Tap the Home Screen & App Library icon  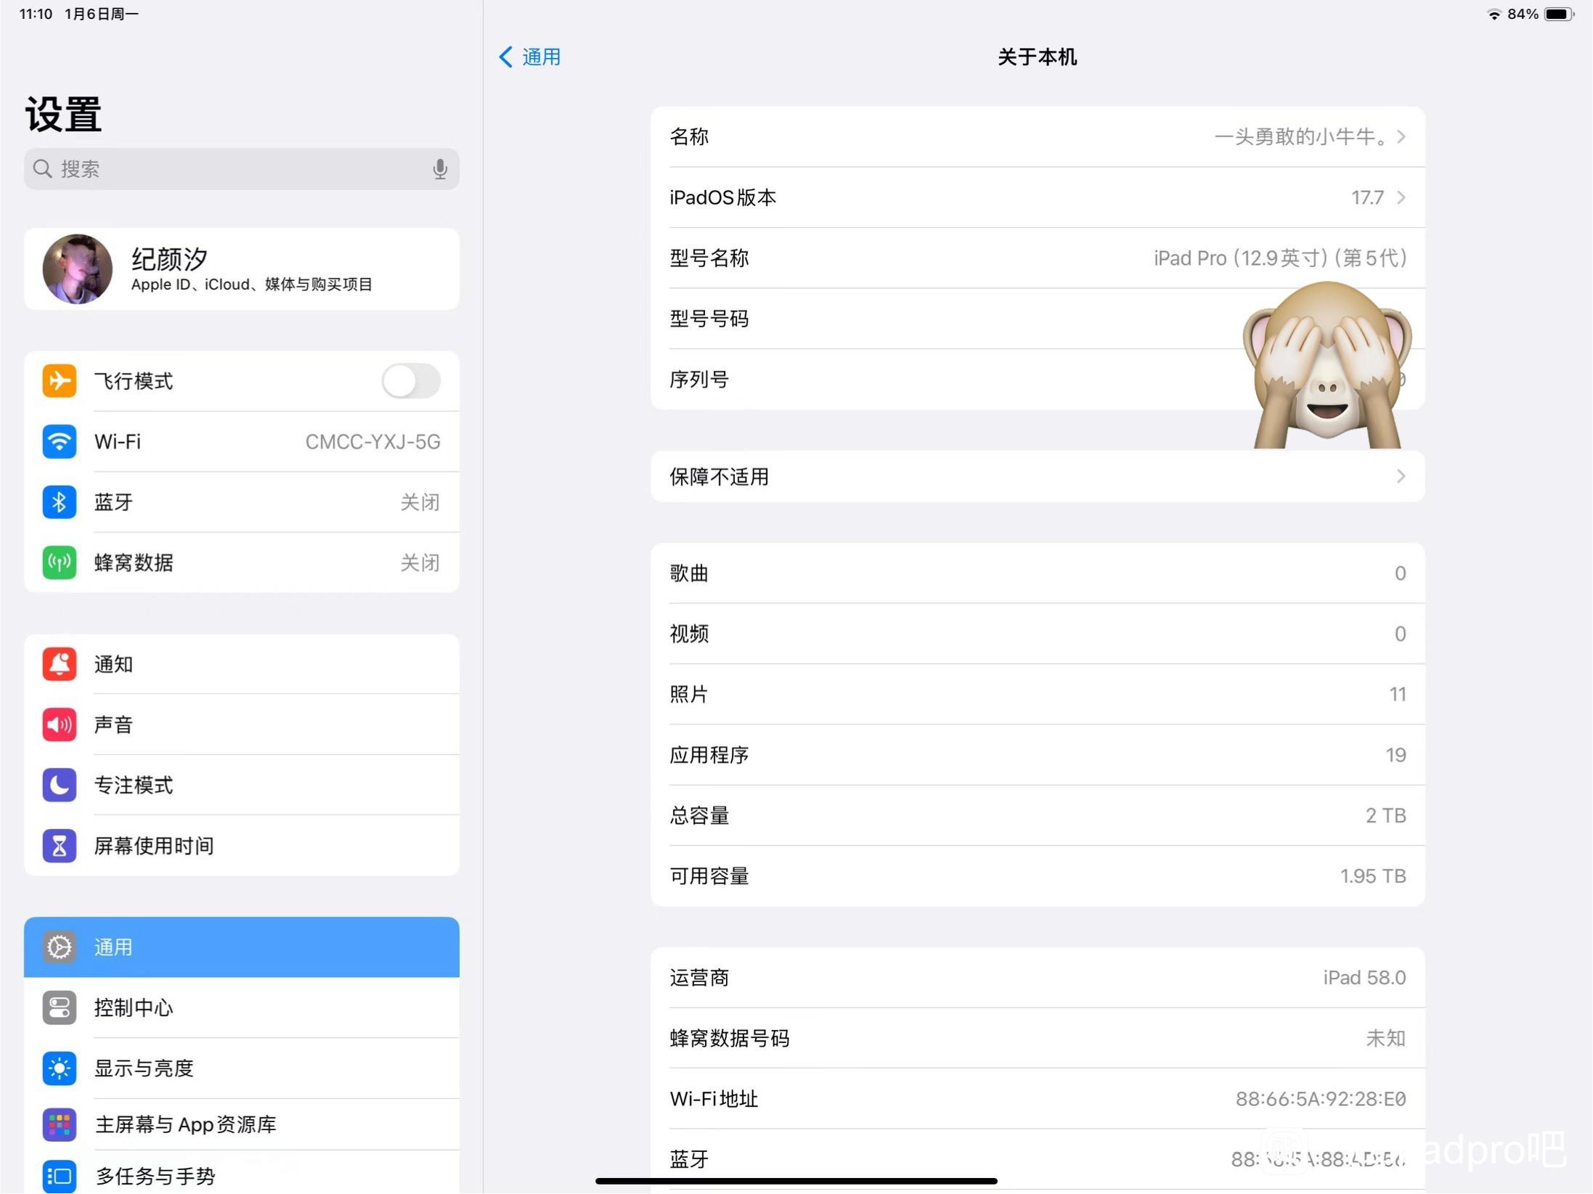59,1125
